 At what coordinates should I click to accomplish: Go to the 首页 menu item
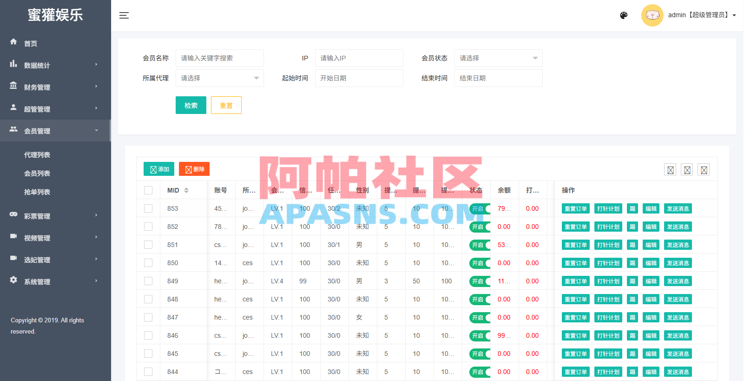[55, 43]
